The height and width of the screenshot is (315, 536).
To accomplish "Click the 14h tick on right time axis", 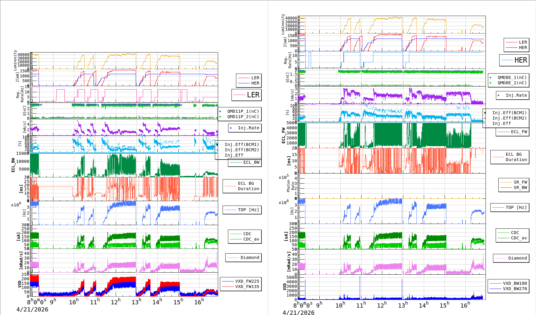I will click(x=424, y=305).
